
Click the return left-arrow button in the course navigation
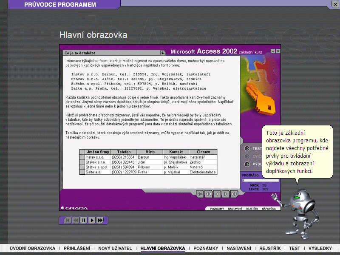200,194
